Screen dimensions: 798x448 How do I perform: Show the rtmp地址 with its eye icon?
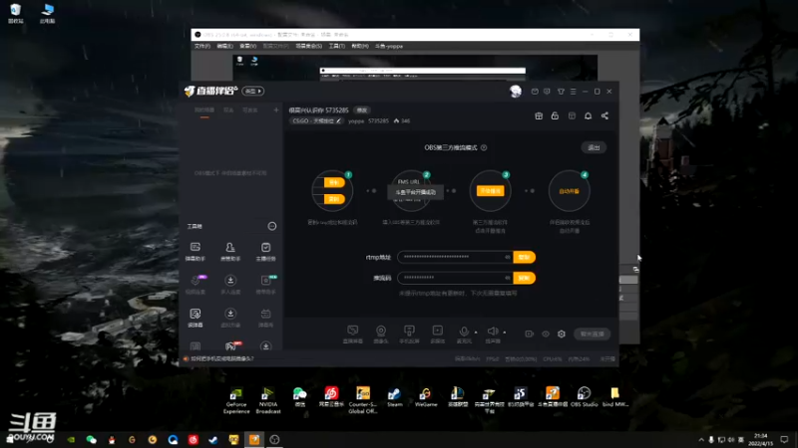pos(507,257)
